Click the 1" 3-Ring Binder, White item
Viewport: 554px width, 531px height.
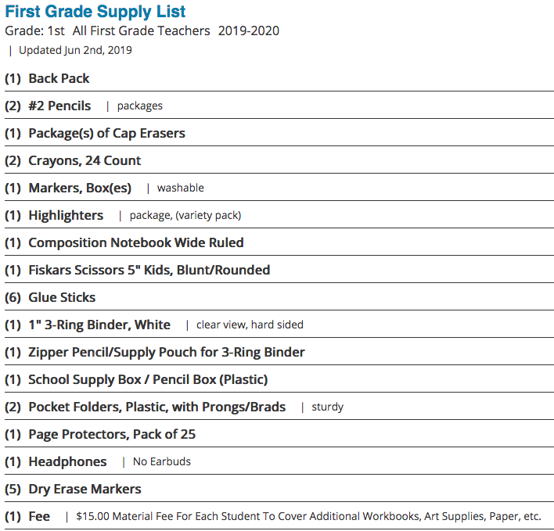[x=99, y=325]
